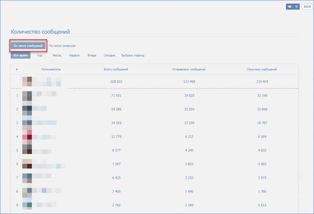
Task: Select the 'По числу сообщений' tab
Action: tap(28, 46)
